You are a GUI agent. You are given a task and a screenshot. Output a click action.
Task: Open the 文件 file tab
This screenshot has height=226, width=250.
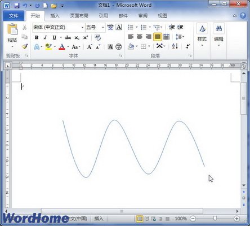pyautogui.click(x=14, y=16)
